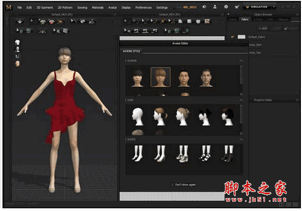302x211 pixels.
Task: Click the Marvelous Designer M logo
Action: pos(9,7)
